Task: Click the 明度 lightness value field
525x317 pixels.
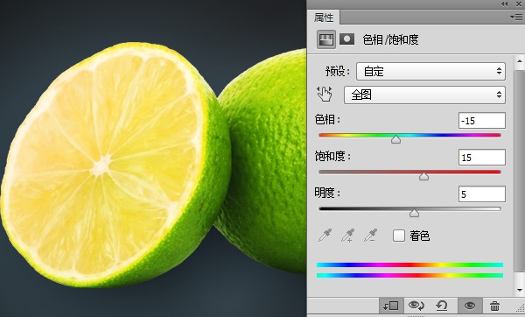Action: (482, 194)
